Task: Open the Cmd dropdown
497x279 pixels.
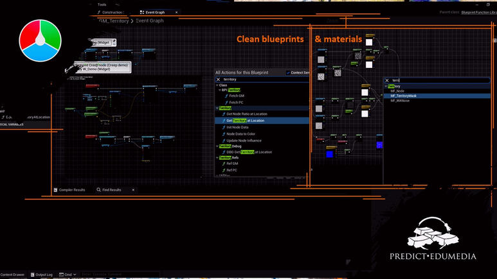Action: coord(68,275)
